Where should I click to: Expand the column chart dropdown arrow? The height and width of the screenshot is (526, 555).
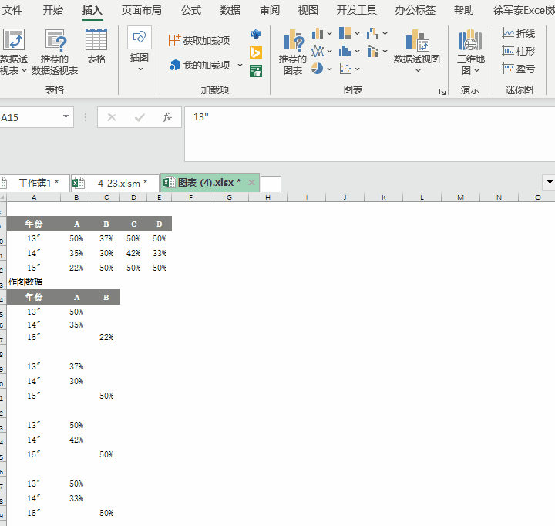(330, 34)
